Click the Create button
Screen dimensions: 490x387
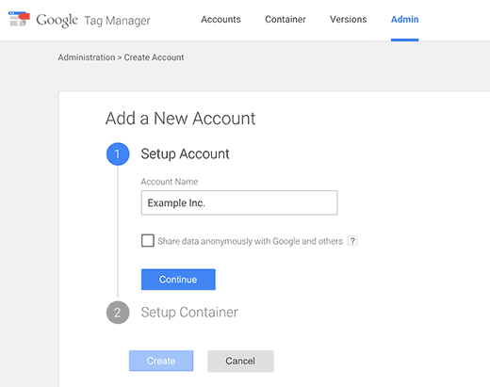(x=161, y=361)
